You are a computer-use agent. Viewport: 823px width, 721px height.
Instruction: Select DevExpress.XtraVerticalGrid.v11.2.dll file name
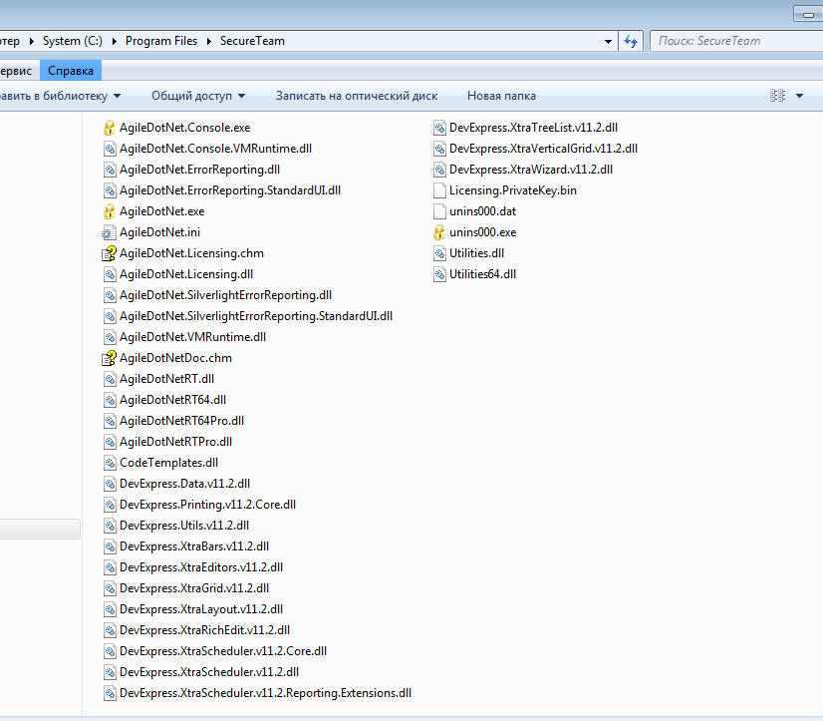point(543,149)
